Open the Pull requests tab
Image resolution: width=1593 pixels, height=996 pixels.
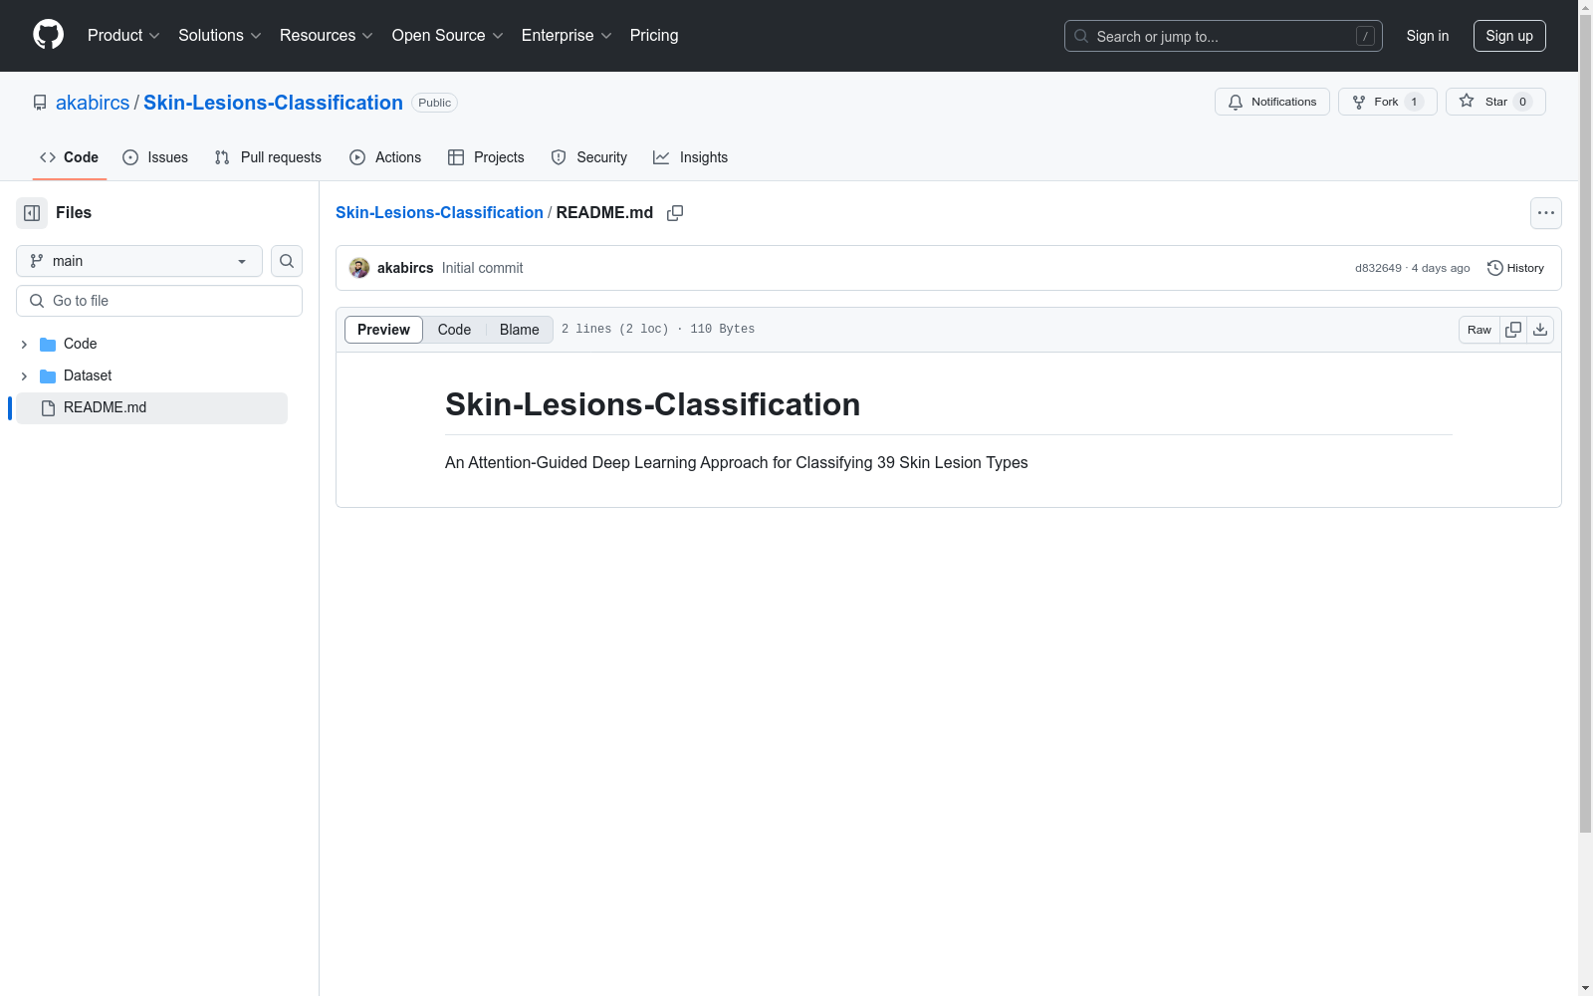[268, 157]
